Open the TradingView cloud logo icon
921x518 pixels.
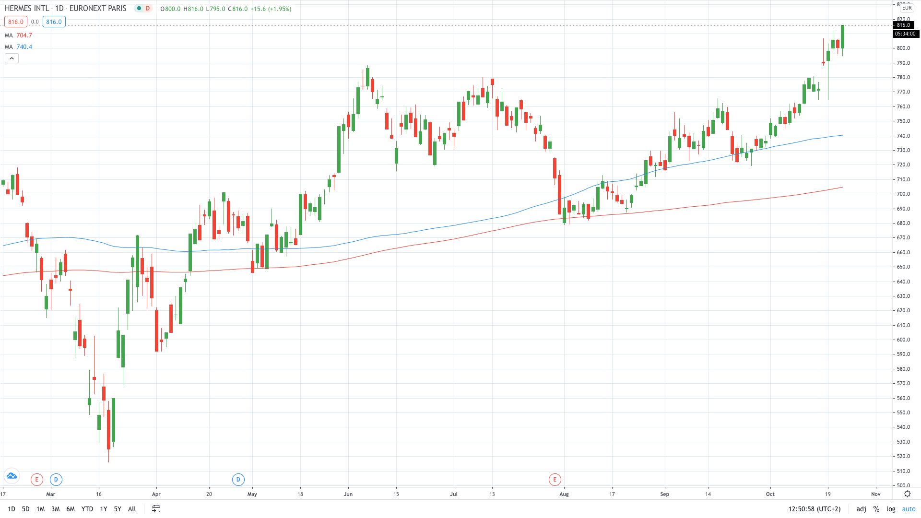(12, 476)
